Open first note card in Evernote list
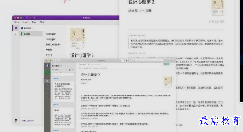Image resolution: width=243 pixels, height=132 pixels. click(63, 92)
